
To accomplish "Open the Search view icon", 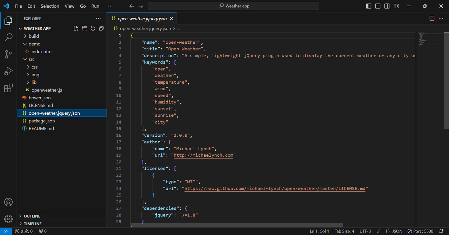I will (8, 37).
